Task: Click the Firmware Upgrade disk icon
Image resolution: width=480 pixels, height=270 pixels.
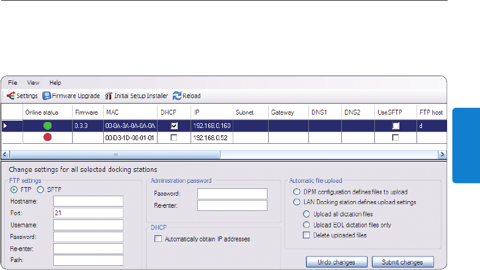Action: tap(46, 96)
